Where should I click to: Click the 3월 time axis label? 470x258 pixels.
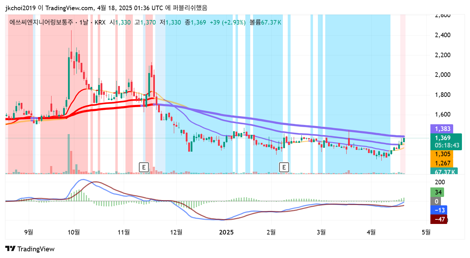(x=321, y=232)
